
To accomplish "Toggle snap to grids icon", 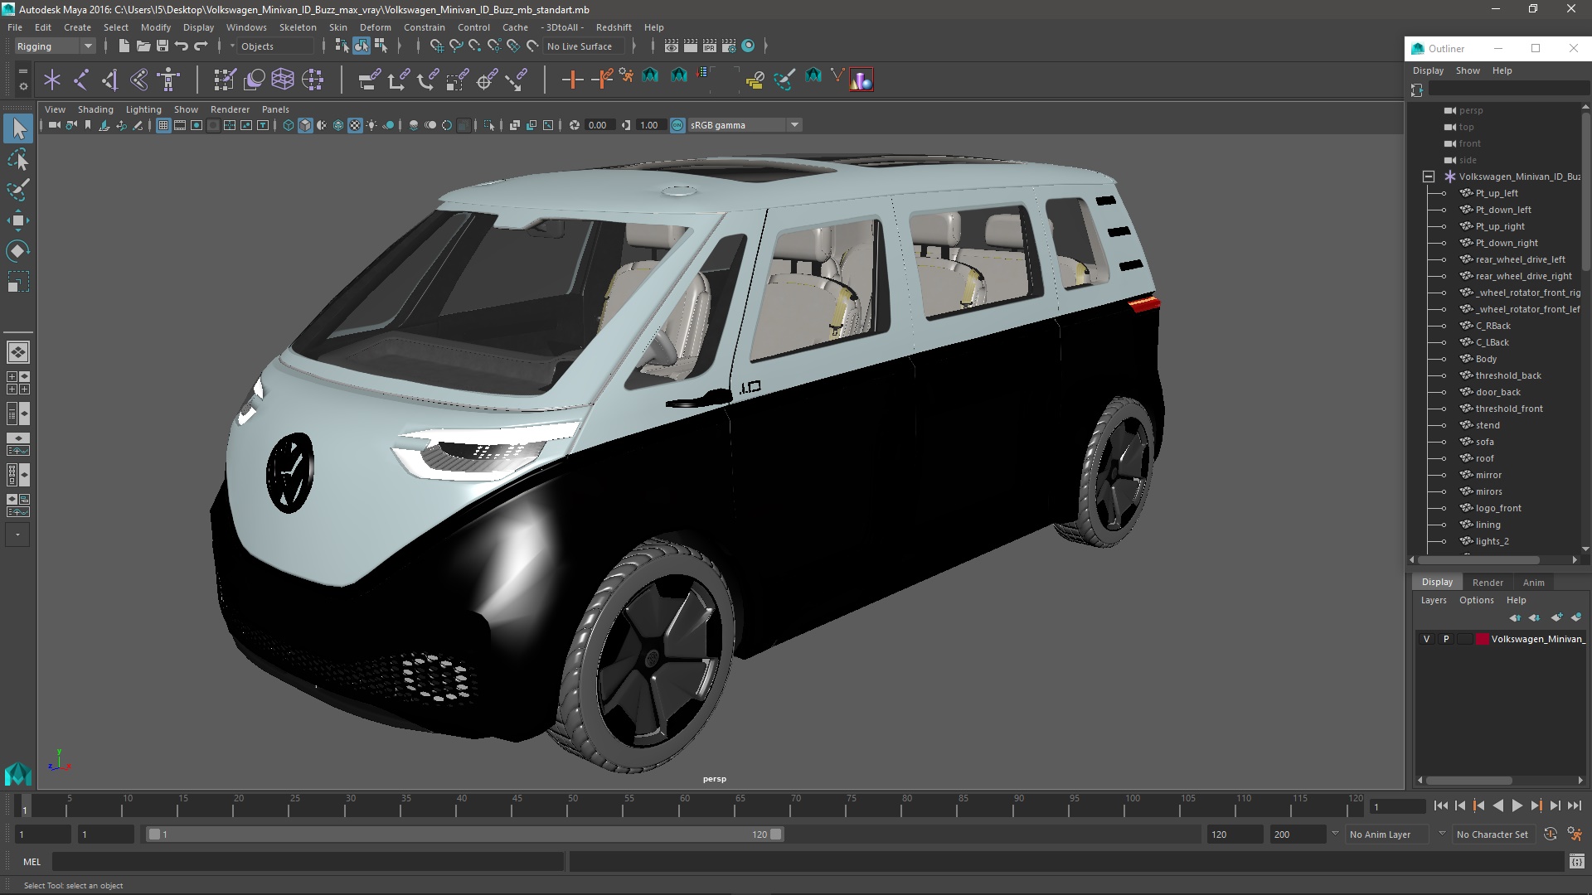I will 436,46.
